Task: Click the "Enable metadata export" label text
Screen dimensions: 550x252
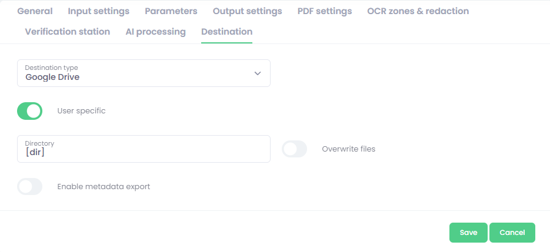Action: [104, 187]
